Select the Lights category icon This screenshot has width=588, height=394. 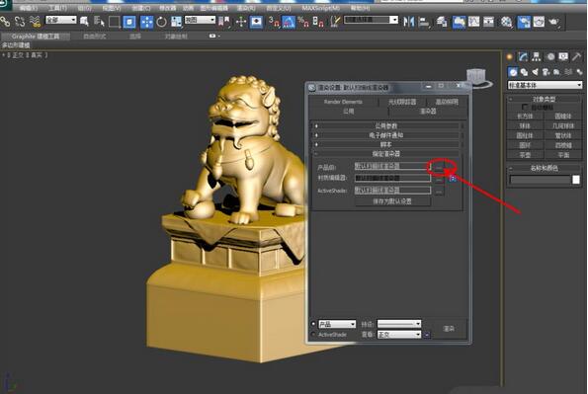point(535,72)
